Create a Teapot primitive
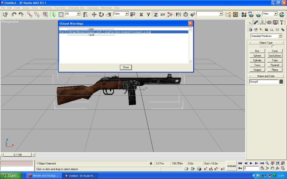Image resolution: width=287 pixels, height=179 pixels. click(257, 70)
